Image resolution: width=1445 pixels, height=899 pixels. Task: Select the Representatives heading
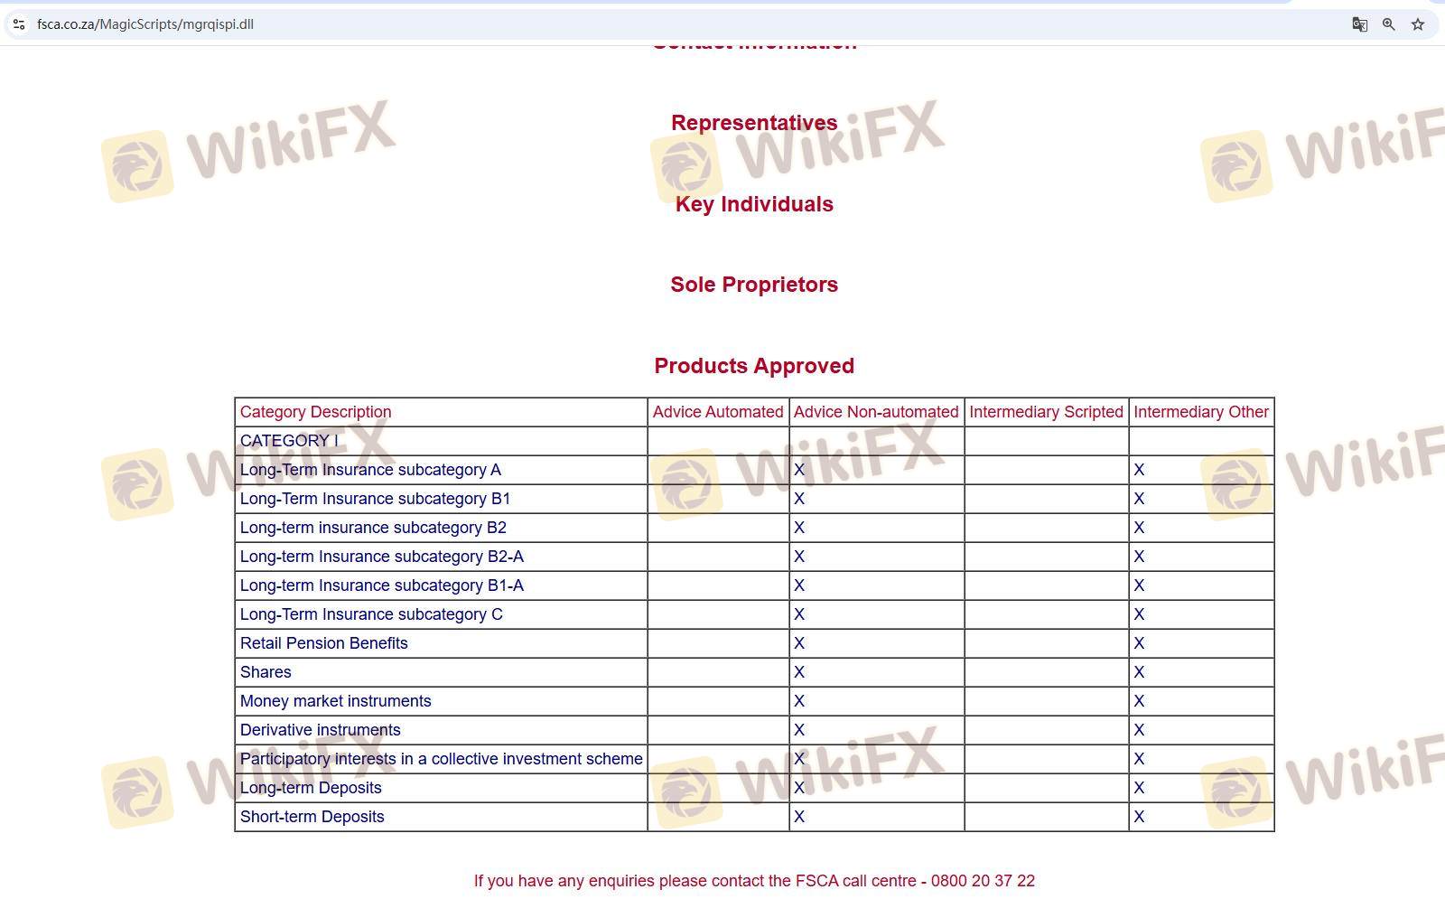pyautogui.click(x=754, y=123)
